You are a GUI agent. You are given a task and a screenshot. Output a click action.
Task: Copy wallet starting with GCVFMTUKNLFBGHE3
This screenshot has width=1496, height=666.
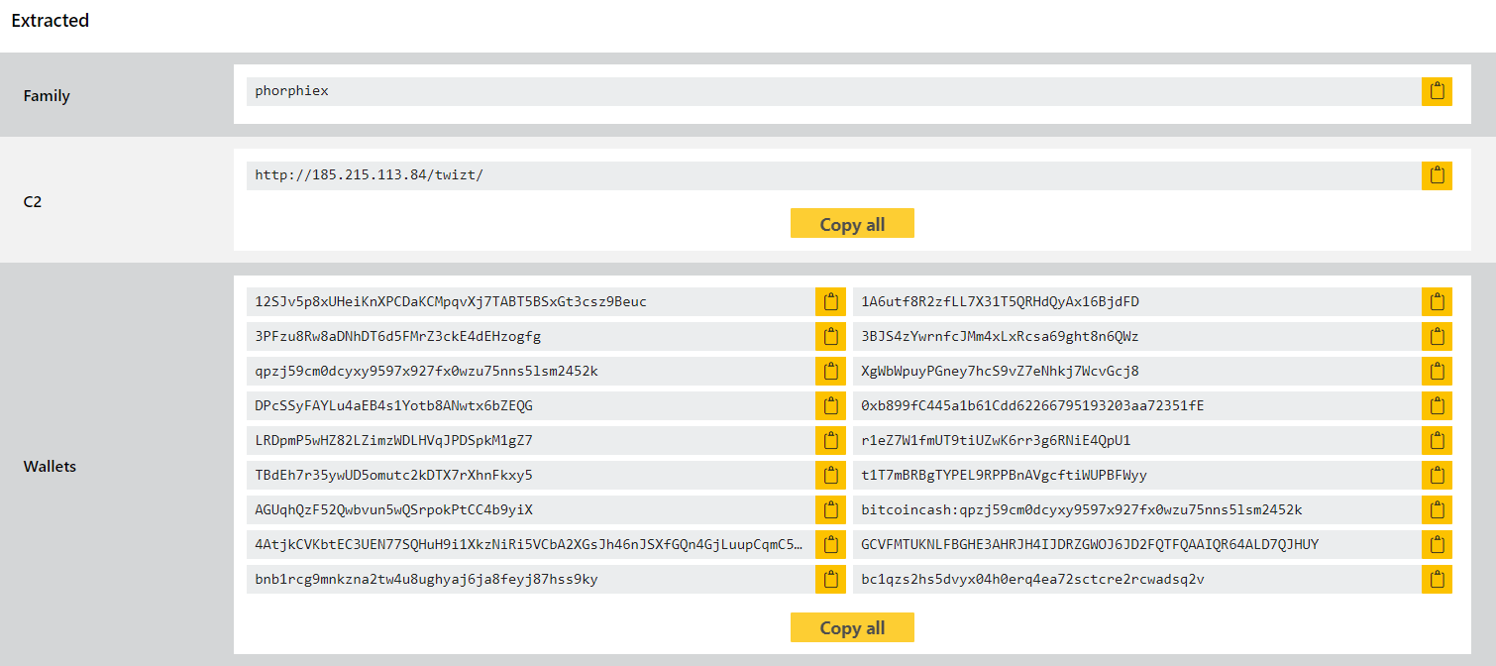tap(1437, 544)
